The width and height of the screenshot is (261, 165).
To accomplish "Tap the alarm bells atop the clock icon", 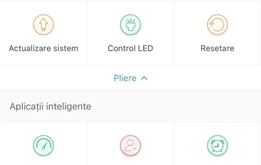I will point(217,141).
